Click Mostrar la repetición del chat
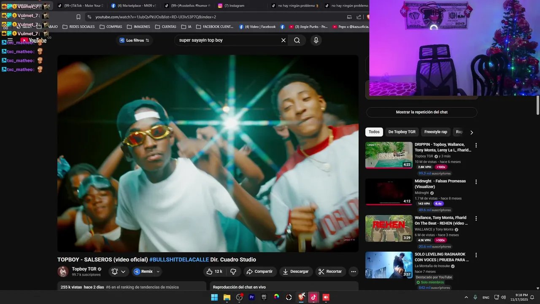The width and height of the screenshot is (540, 304). 421,112
